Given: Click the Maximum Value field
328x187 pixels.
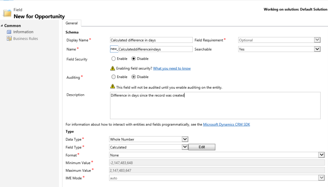Looking at the screenshot, I should pos(217,170).
